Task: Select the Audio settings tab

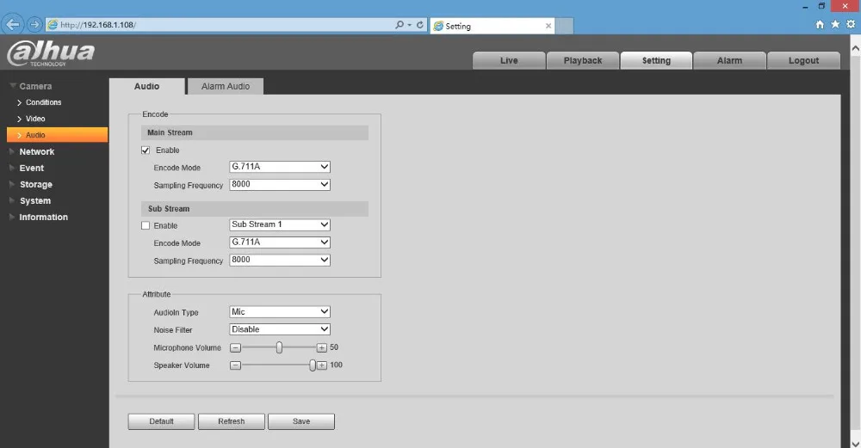Action: (146, 86)
